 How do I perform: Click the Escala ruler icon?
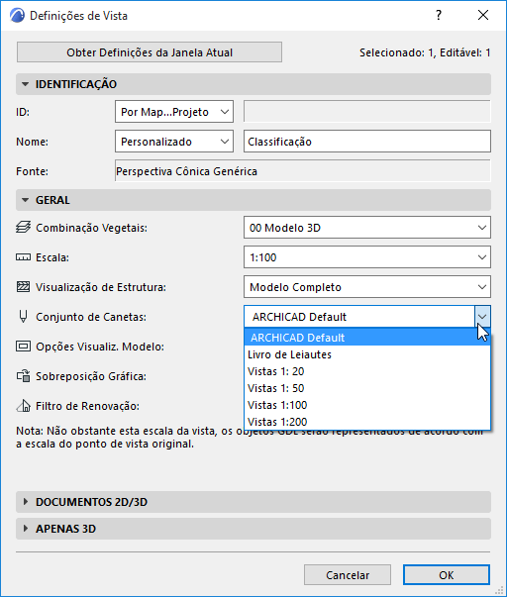(x=23, y=257)
